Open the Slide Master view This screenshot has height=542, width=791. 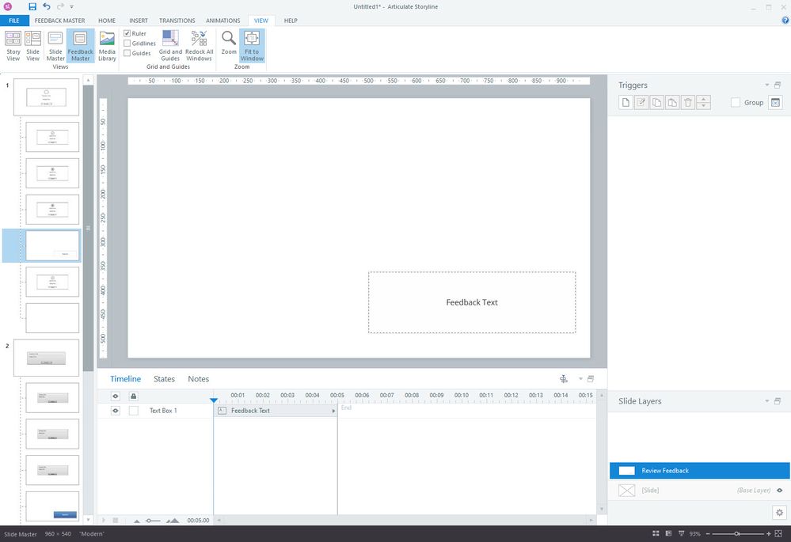pos(55,45)
